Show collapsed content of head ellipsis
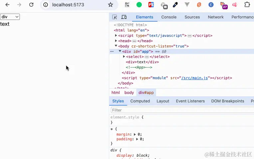Image resolution: width=254 pixels, height=159 pixels. (134, 41)
